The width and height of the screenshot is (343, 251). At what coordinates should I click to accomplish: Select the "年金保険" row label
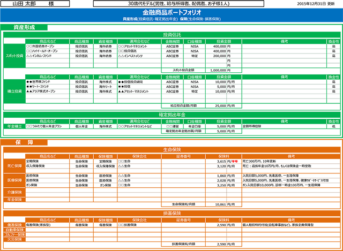click(14, 200)
